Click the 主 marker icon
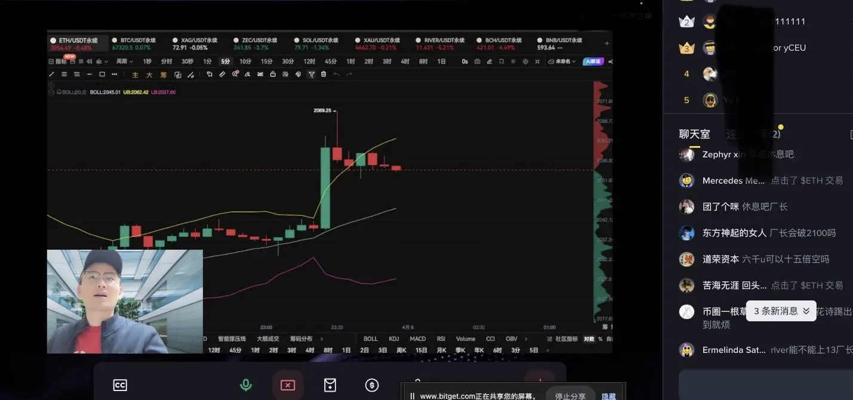Image resolution: width=853 pixels, height=400 pixels. tap(135, 75)
